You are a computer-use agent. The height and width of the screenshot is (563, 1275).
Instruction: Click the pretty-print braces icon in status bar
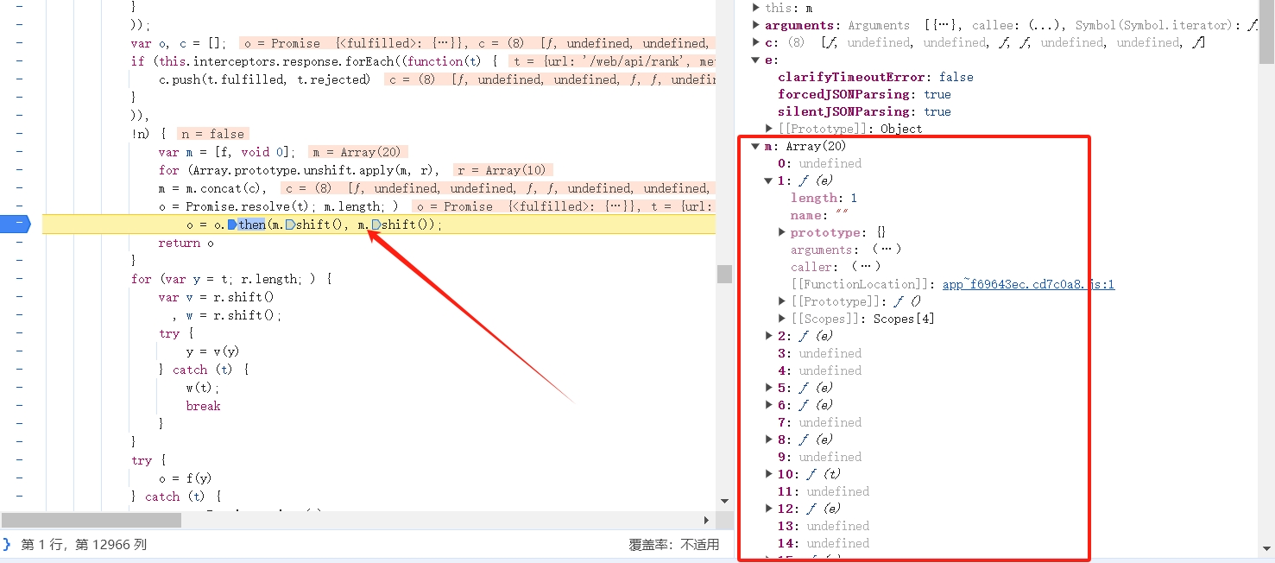[x=8, y=544]
